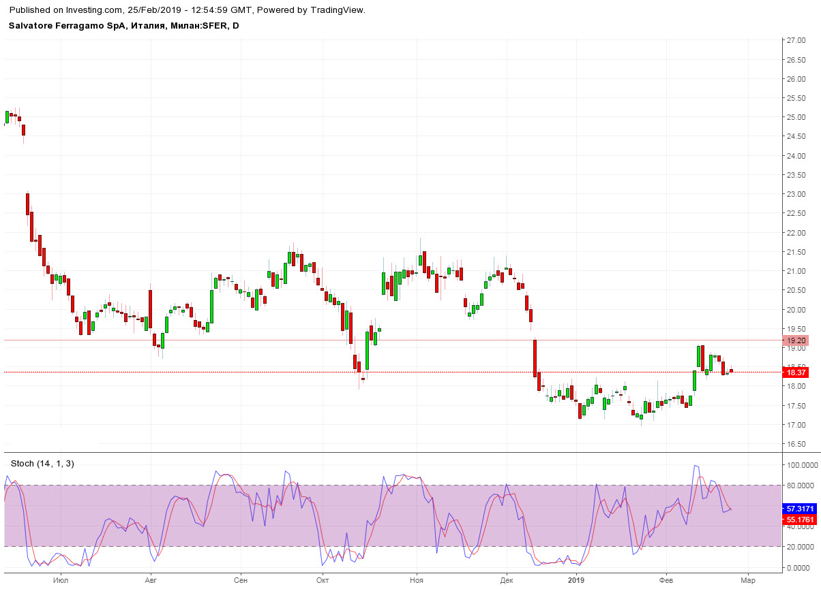Viewport: 821px width, 589px height.
Task: Click the 2019 date axis label
Action: (576, 581)
